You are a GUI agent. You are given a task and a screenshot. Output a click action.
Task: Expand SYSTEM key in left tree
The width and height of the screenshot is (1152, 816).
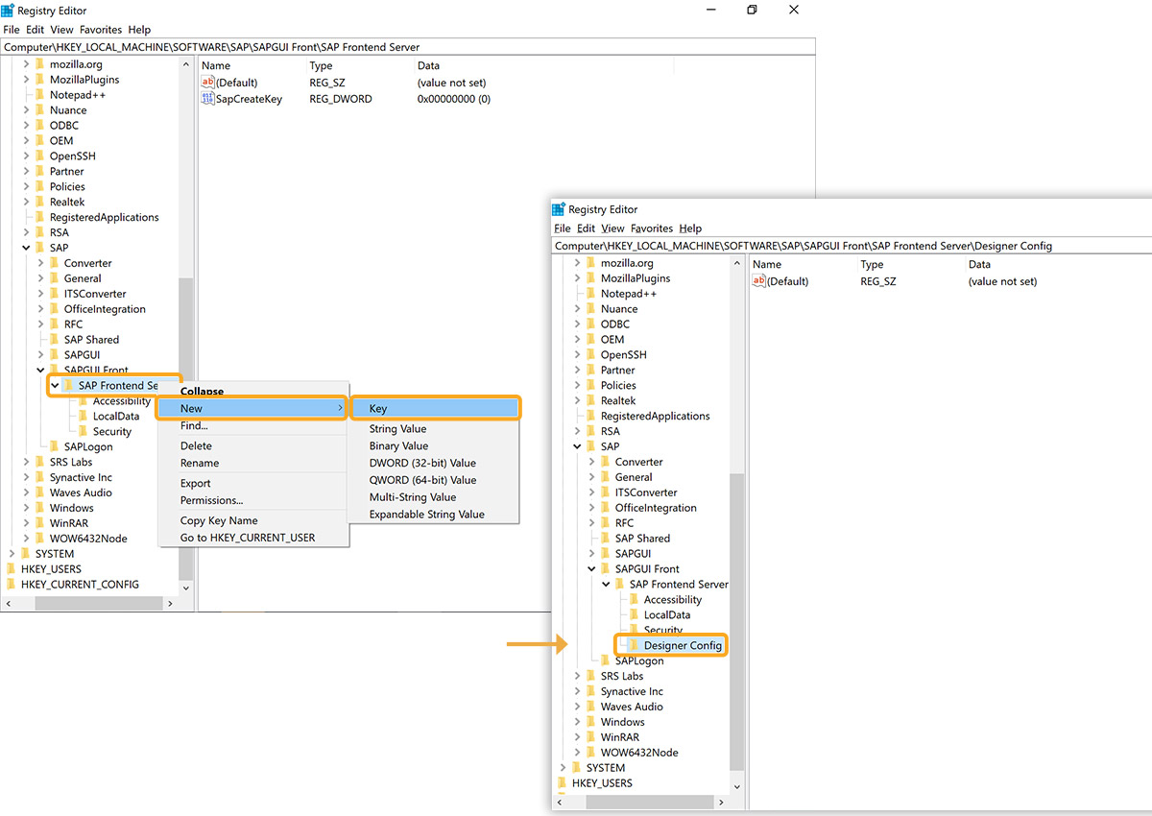pos(12,554)
